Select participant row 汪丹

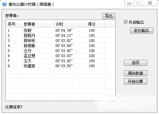click(60, 51)
